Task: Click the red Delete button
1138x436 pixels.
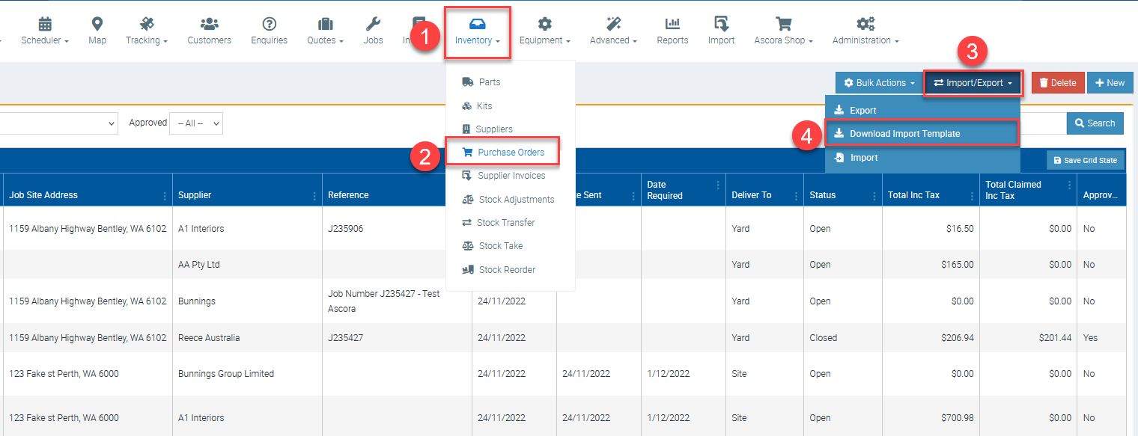Action: pyautogui.click(x=1057, y=83)
